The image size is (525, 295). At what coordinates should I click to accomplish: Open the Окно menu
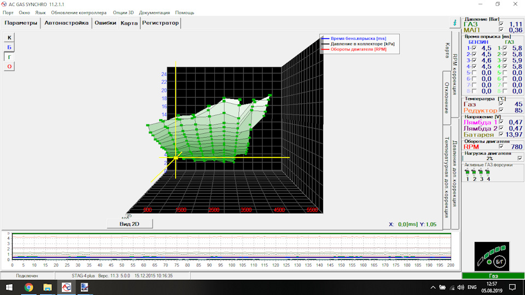(24, 13)
